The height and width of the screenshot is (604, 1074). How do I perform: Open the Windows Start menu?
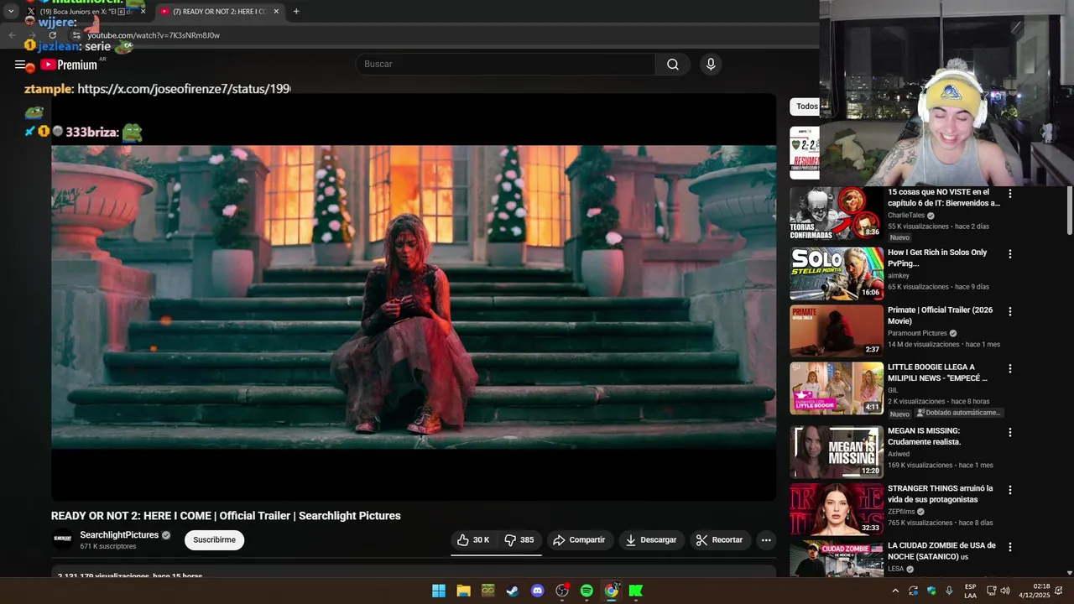pos(439,591)
